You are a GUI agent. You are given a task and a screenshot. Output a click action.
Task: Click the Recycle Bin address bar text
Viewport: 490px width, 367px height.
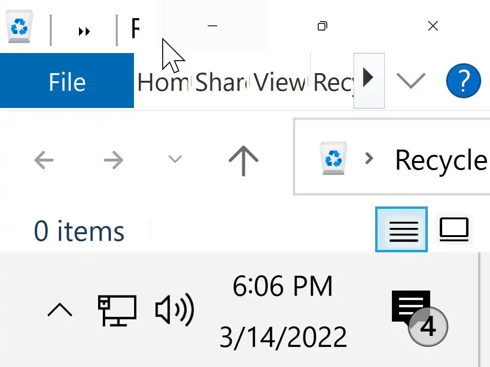(440, 160)
